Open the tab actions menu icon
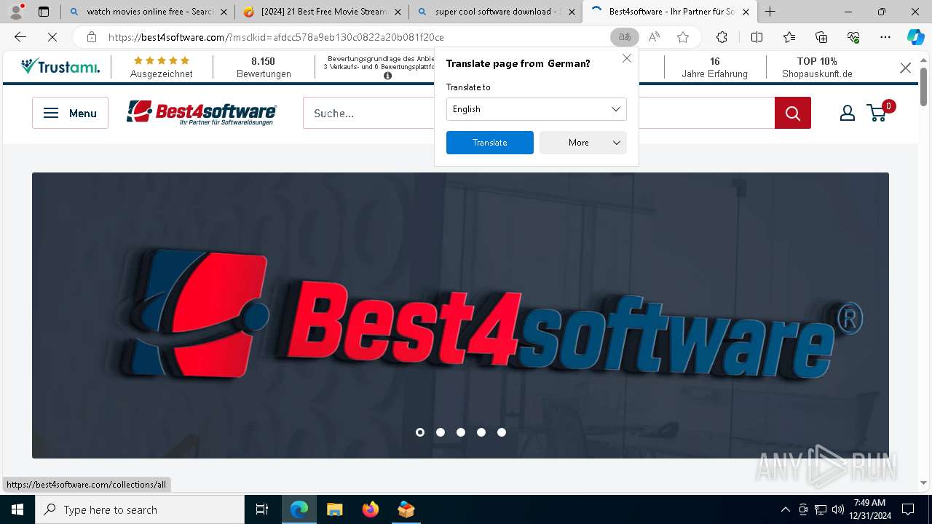 tap(44, 12)
